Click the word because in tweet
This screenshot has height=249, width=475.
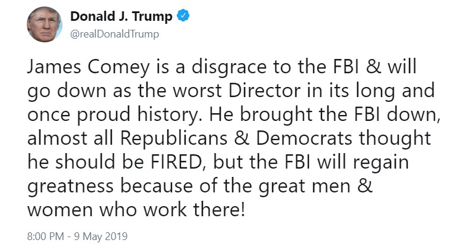coord(157,186)
